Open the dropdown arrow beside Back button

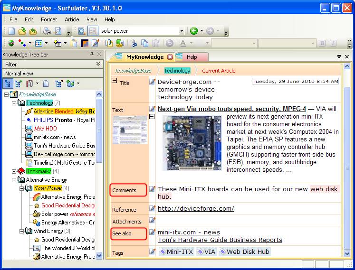tap(201, 31)
